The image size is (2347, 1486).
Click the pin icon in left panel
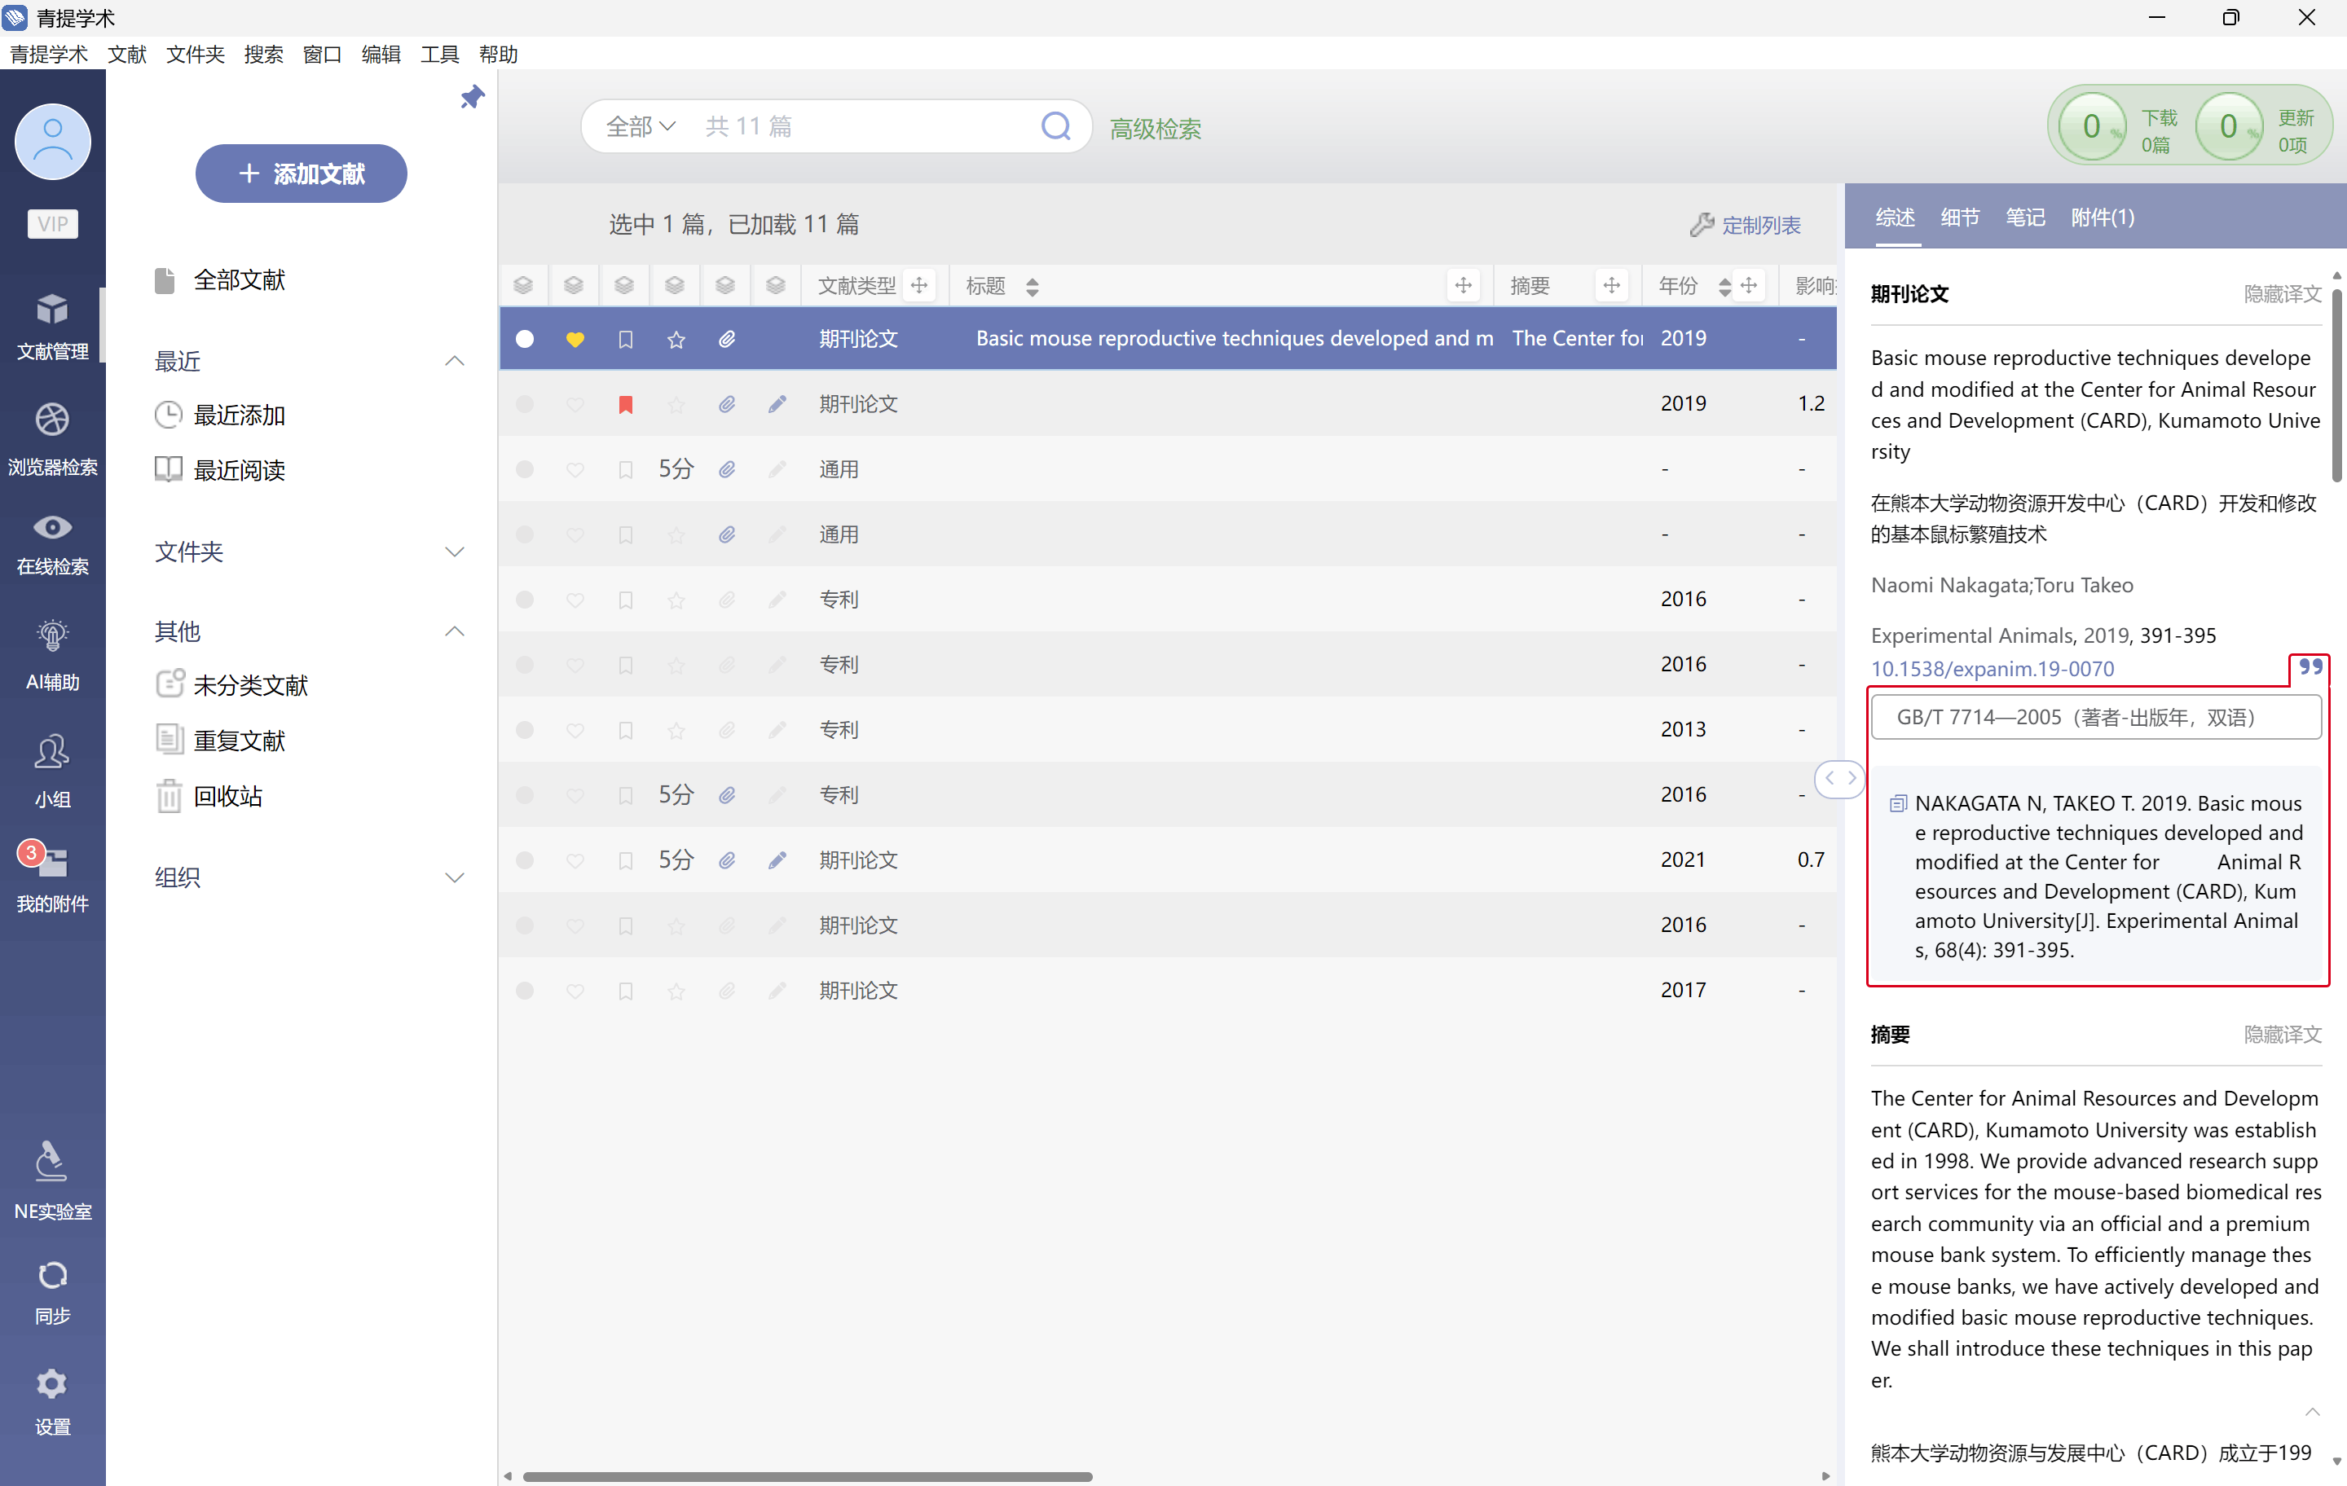click(472, 96)
